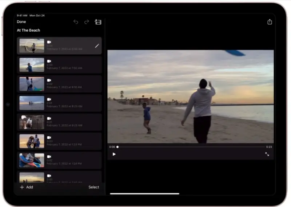
Task: Tap the Undo arrow icon
Action: [76, 22]
